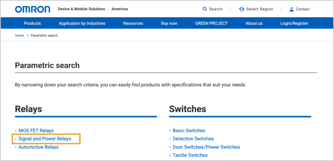Click Login/Register
The height and width of the screenshot is (161, 334).
294,23
